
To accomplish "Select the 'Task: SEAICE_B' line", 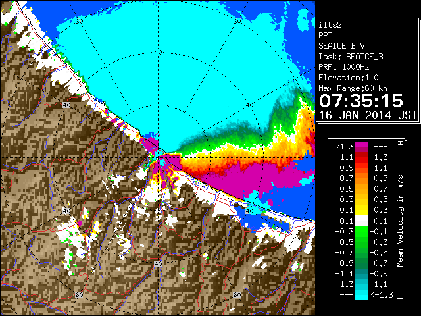I will (x=351, y=57).
